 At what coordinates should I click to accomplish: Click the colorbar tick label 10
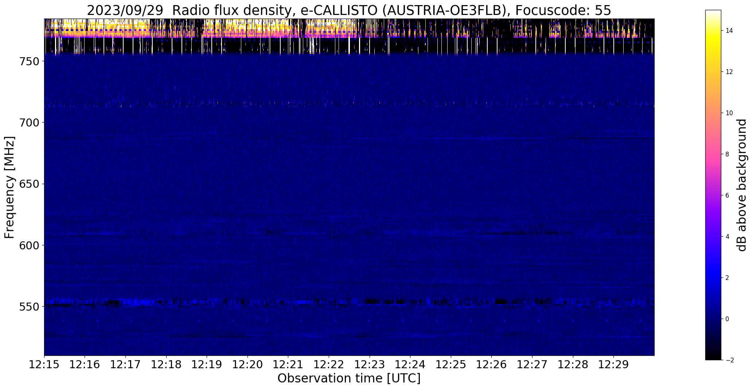729,113
